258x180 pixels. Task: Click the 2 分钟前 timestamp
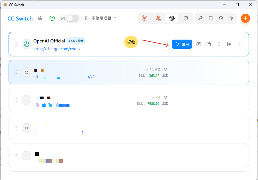click(x=153, y=69)
